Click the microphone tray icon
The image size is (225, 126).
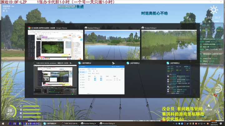[x=193, y=124]
